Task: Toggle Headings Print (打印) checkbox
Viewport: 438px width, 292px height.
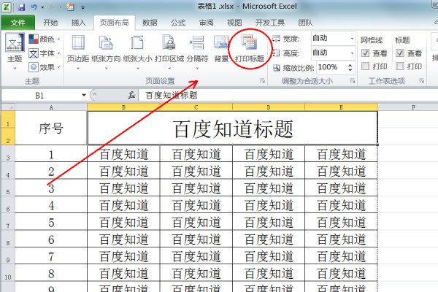Action: [x=400, y=66]
